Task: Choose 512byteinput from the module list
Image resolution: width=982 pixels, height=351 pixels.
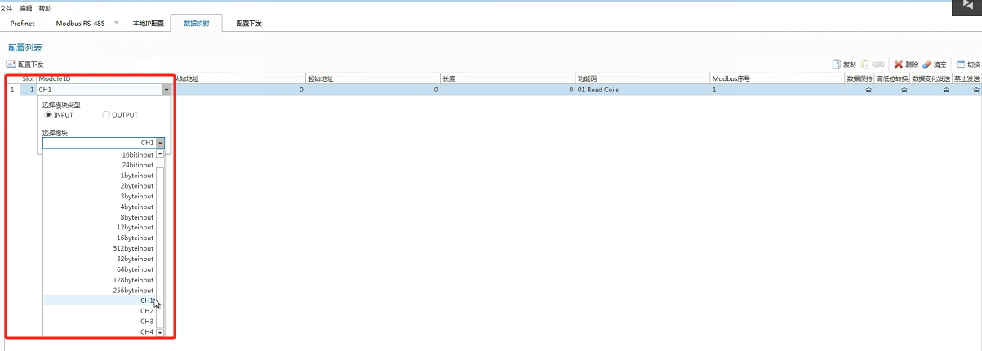Action: coord(100,248)
